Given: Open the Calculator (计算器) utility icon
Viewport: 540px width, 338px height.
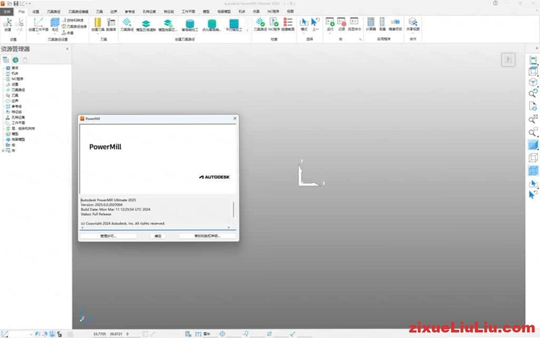Looking at the screenshot, I should [371, 22].
